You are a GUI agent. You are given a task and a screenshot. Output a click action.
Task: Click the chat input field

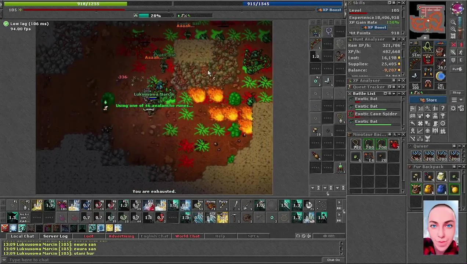(x=165, y=260)
